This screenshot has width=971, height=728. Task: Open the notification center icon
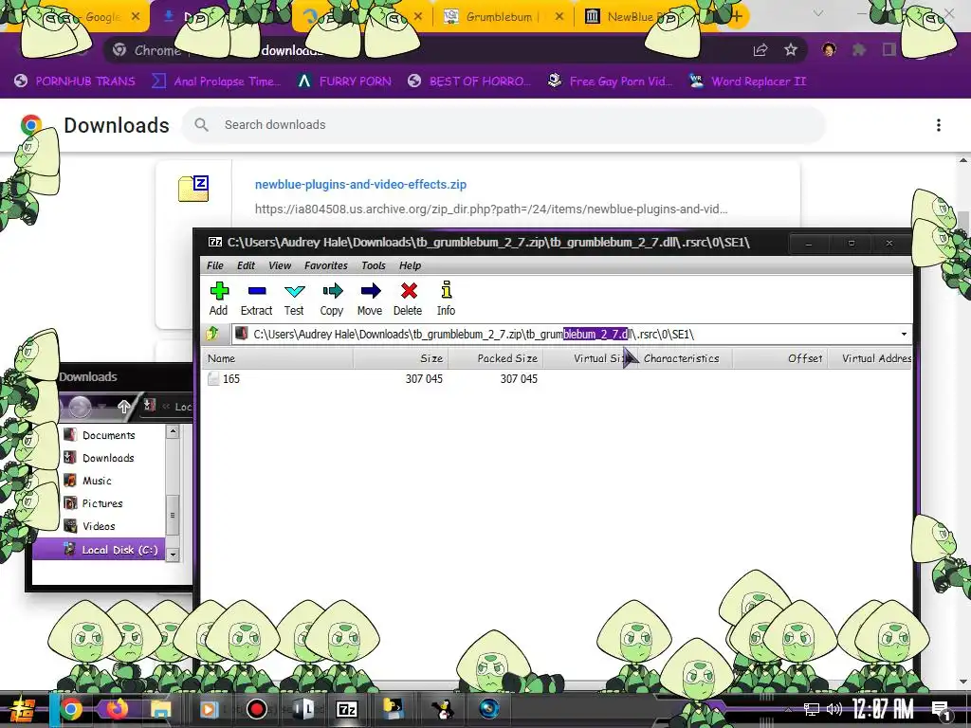click(x=941, y=710)
